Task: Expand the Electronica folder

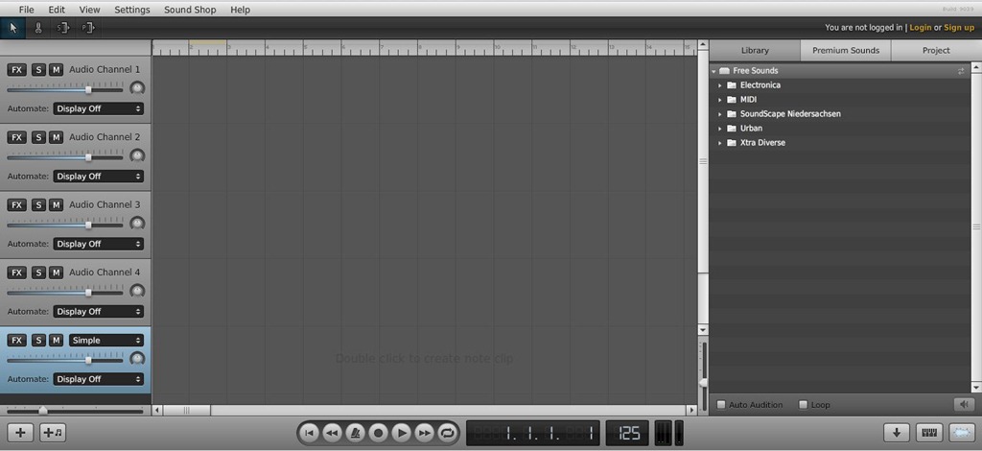Action: coord(720,85)
